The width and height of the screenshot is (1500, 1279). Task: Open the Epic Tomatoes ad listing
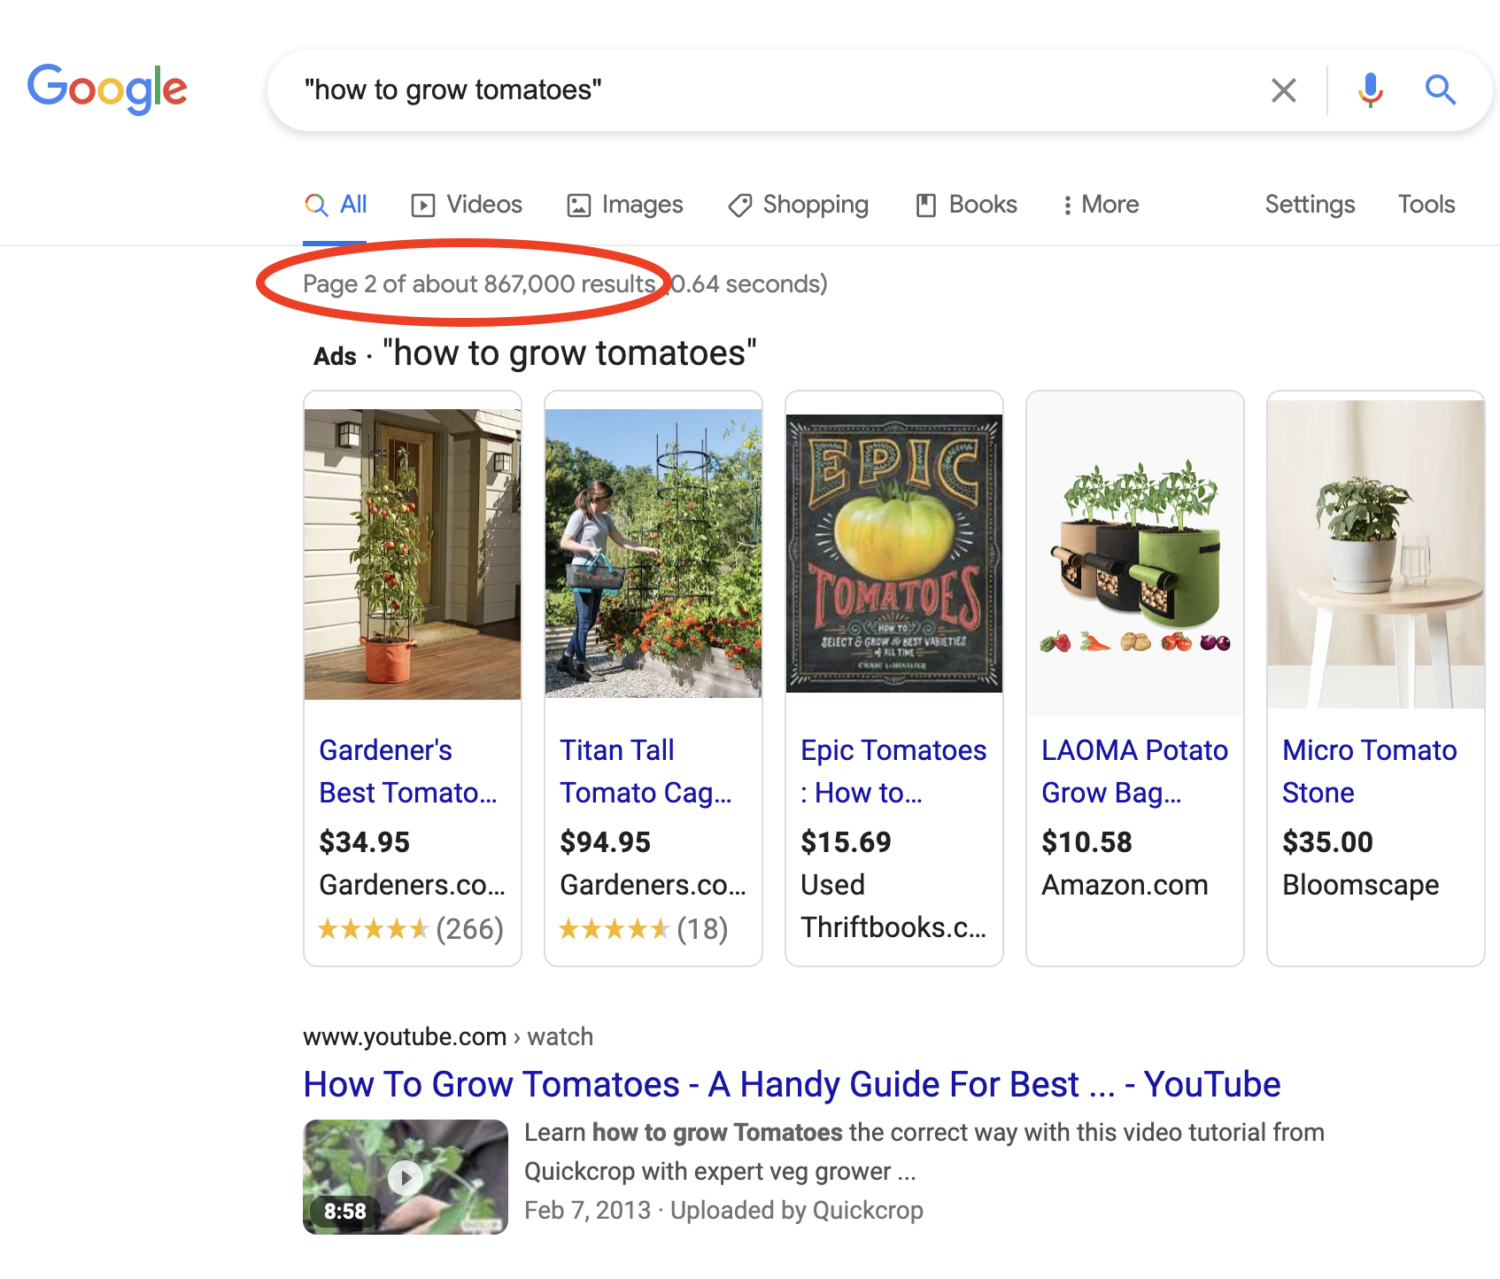893,771
